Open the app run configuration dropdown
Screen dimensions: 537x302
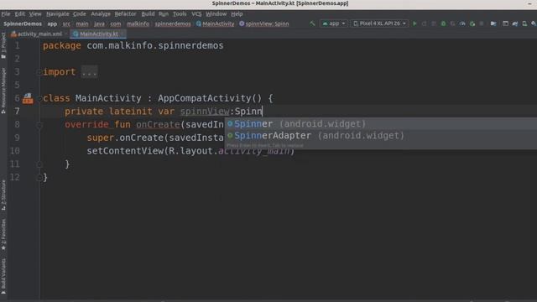click(334, 23)
